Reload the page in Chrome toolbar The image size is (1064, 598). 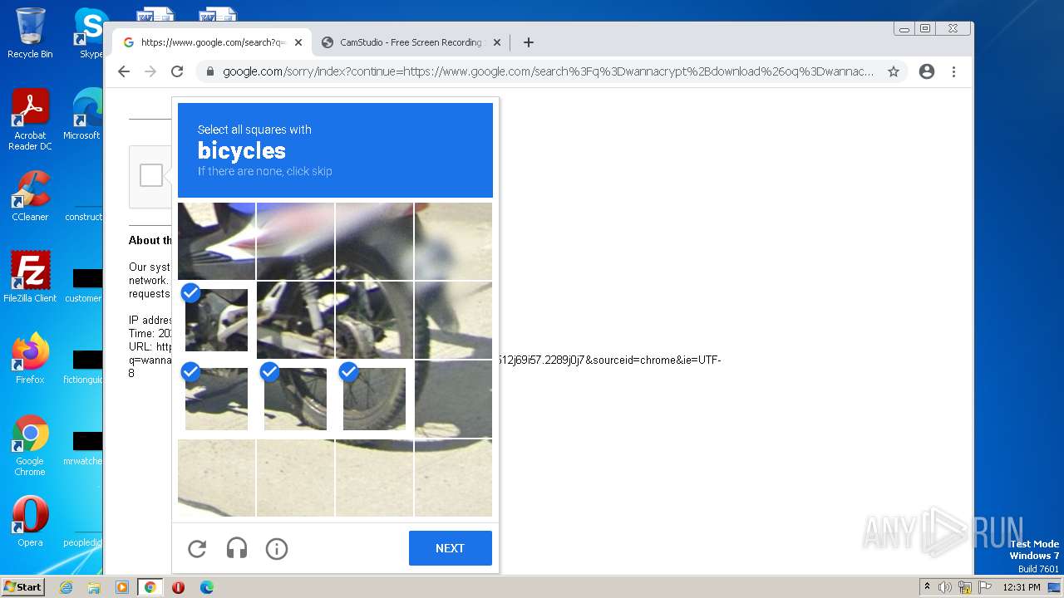[177, 71]
